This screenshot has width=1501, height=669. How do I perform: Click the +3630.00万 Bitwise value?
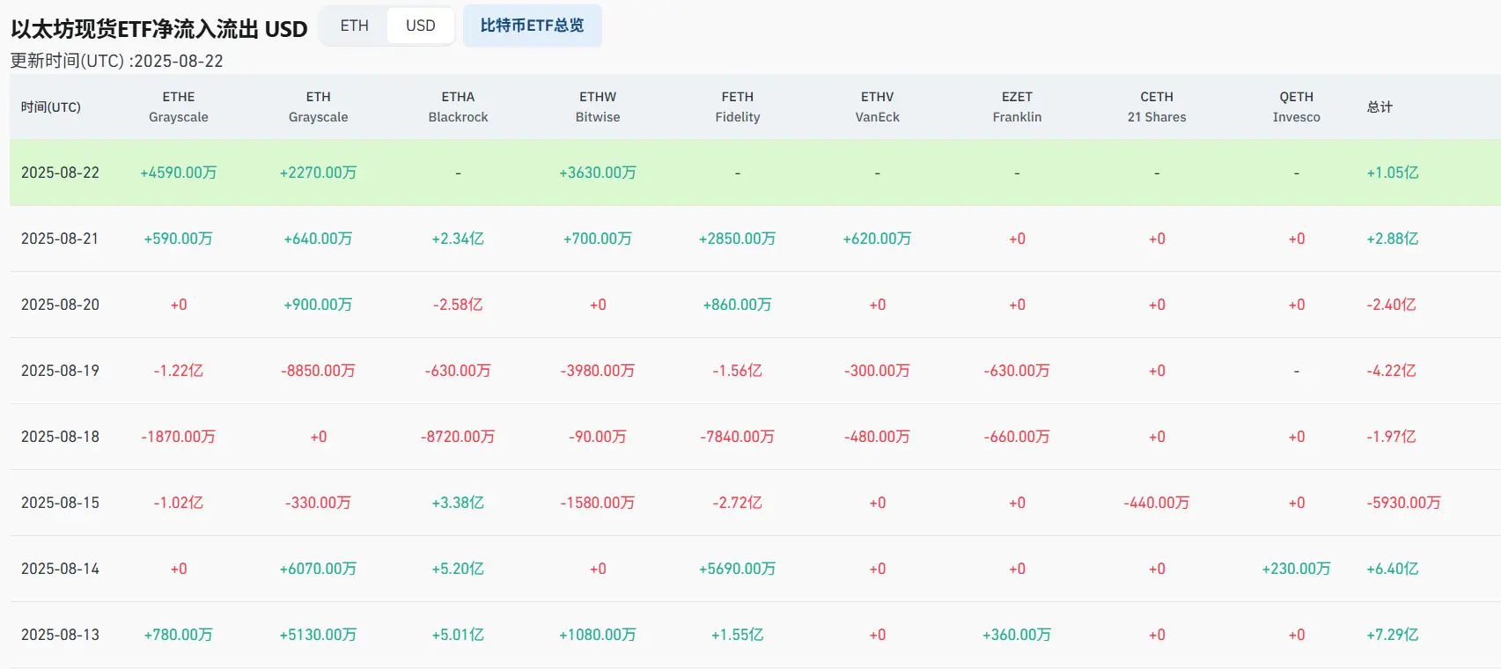click(598, 173)
